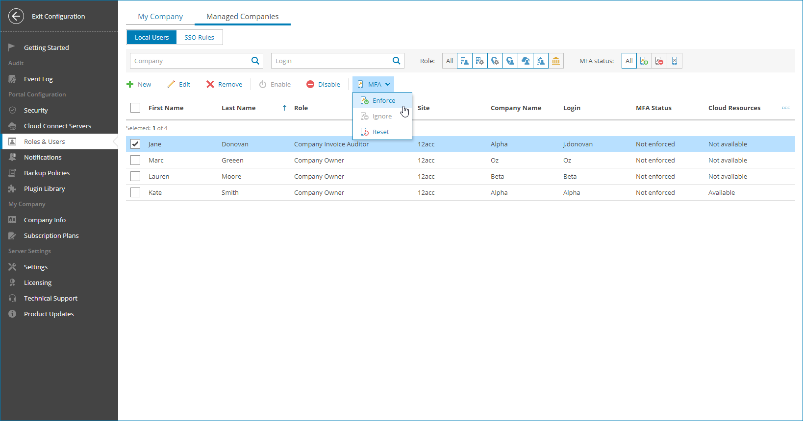803x421 pixels.
Task: Choose Reset from the MFA menu
Action: pyautogui.click(x=382, y=132)
